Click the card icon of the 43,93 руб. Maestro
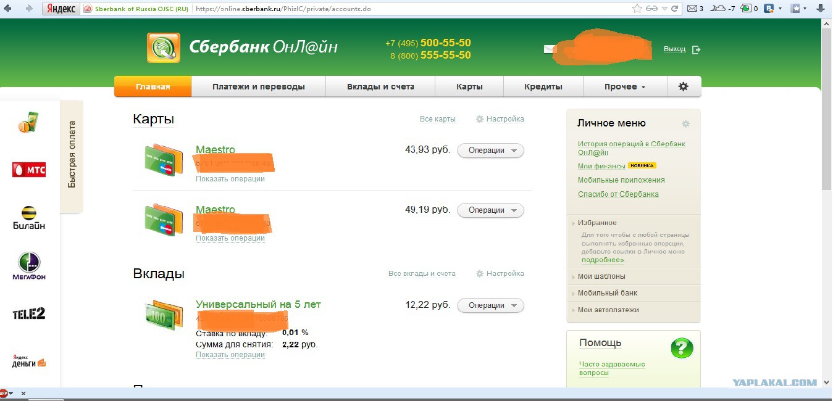Screen dimensions: 833x401 pos(163,160)
